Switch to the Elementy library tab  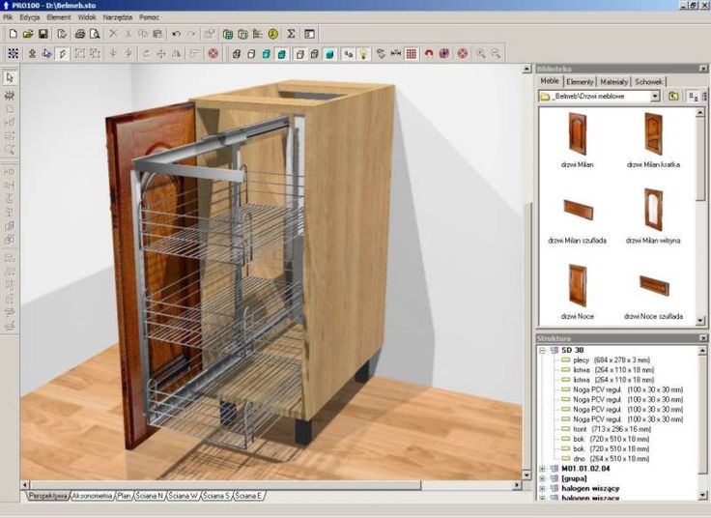pyautogui.click(x=580, y=81)
